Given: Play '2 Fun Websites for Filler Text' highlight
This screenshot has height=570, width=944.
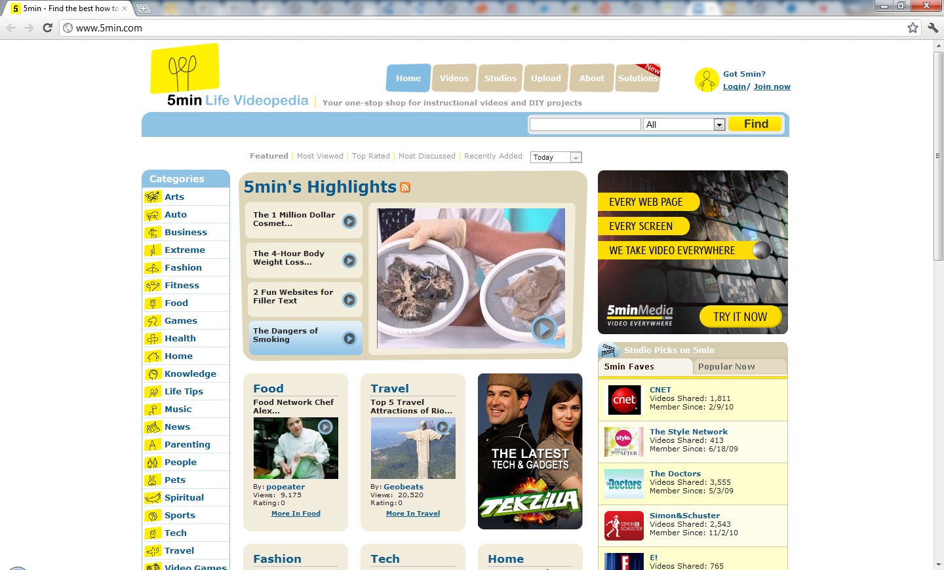Looking at the screenshot, I should [x=349, y=299].
